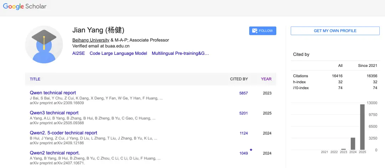
Task: Open the Qwen3 technical report paper
Action: tap(54, 113)
